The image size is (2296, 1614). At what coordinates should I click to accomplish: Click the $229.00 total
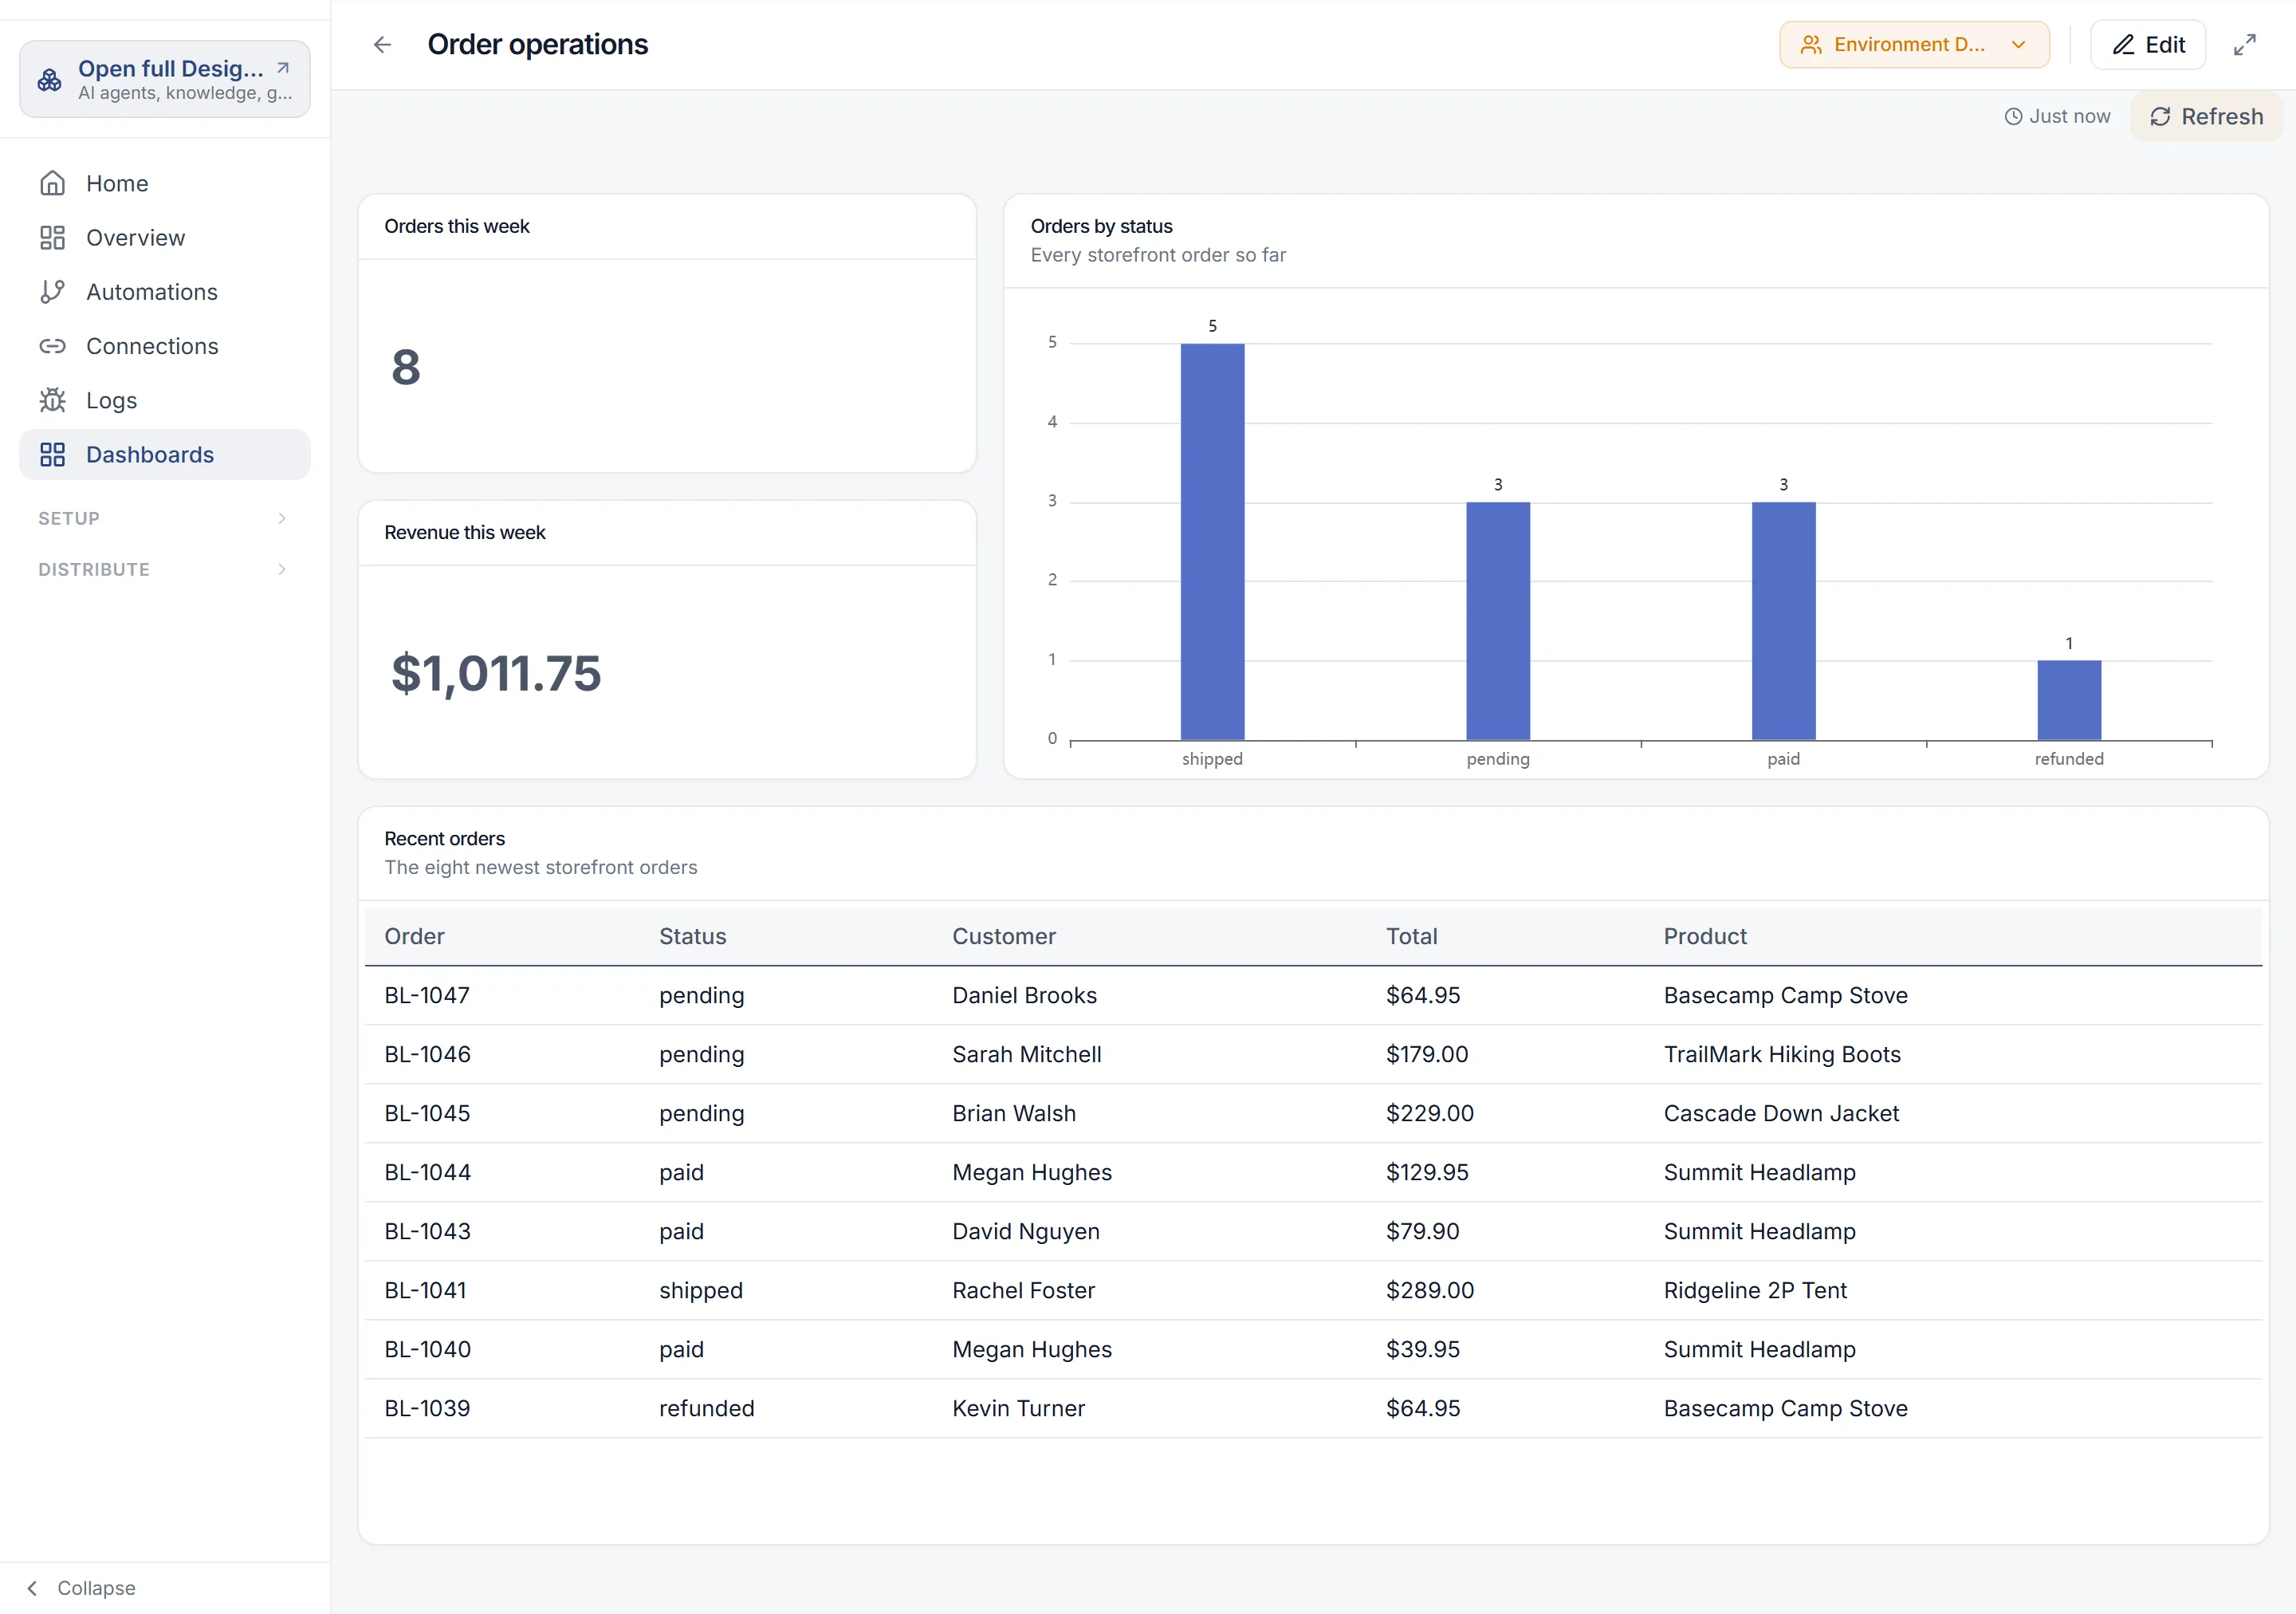pyautogui.click(x=1429, y=1114)
